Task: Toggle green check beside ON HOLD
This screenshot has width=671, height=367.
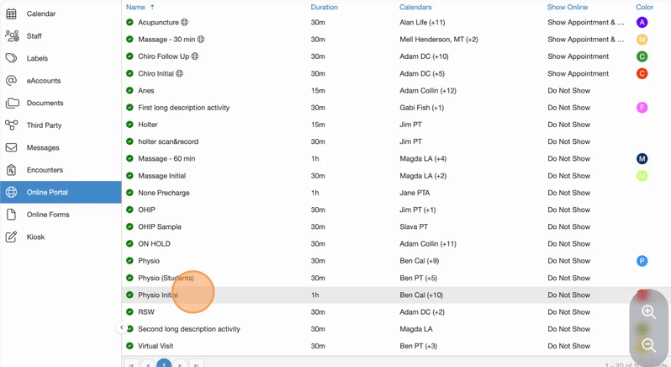Action: pyautogui.click(x=129, y=244)
